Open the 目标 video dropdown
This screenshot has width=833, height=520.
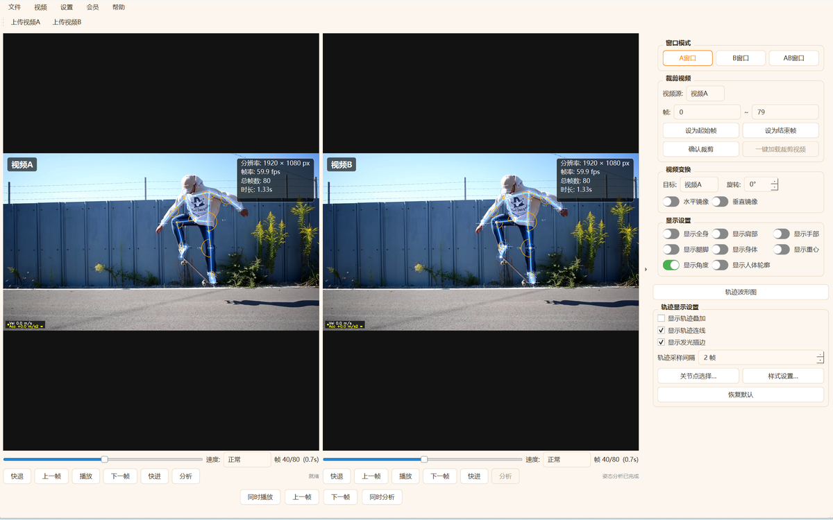(x=699, y=184)
